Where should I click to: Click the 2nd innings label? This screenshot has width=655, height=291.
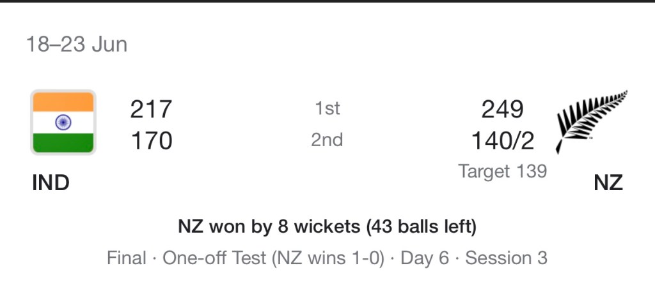[327, 140]
